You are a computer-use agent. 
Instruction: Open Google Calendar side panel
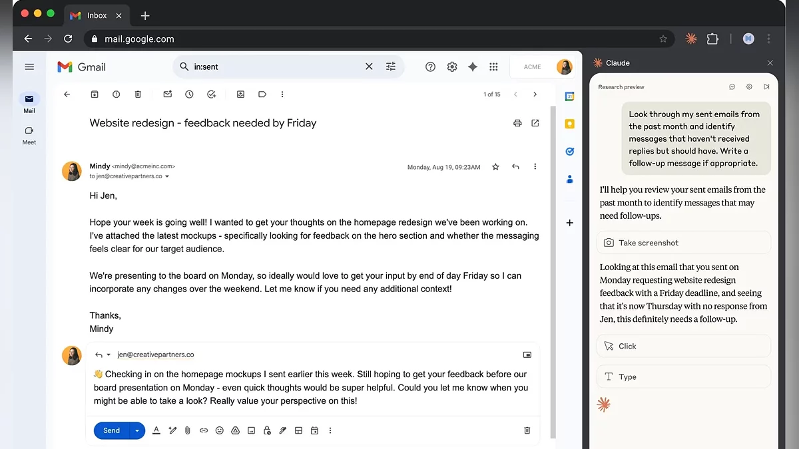tap(569, 96)
